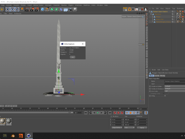This screenshot has height=139, width=185.
Task: Collapse the second-level object hierarchy
Action: pyautogui.click(x=151, y=14)
